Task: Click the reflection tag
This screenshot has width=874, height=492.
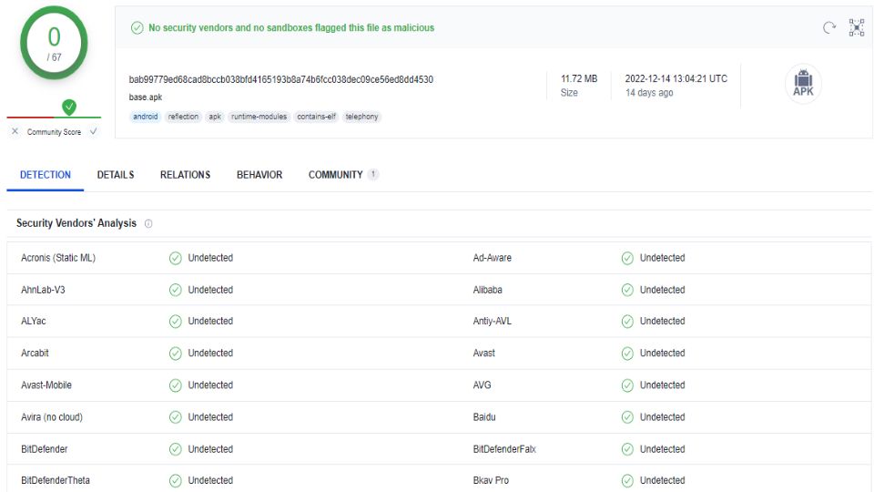Action: [x=183, y=117]
